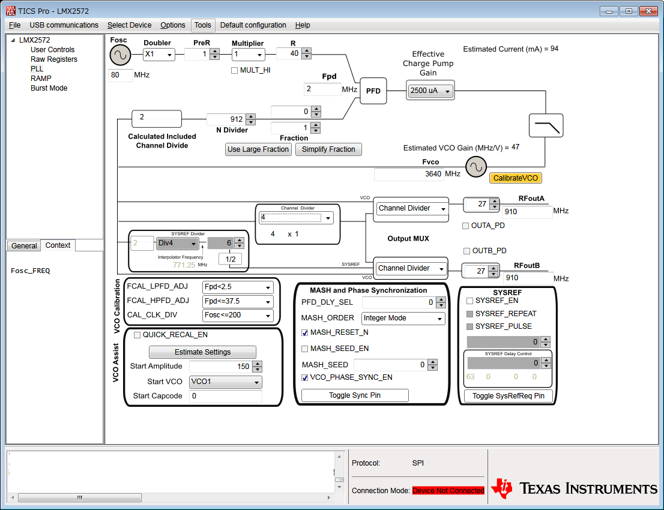Click the VCO oscillator symbol near Fvco
The image size is (664, 510).
point(476,167)
